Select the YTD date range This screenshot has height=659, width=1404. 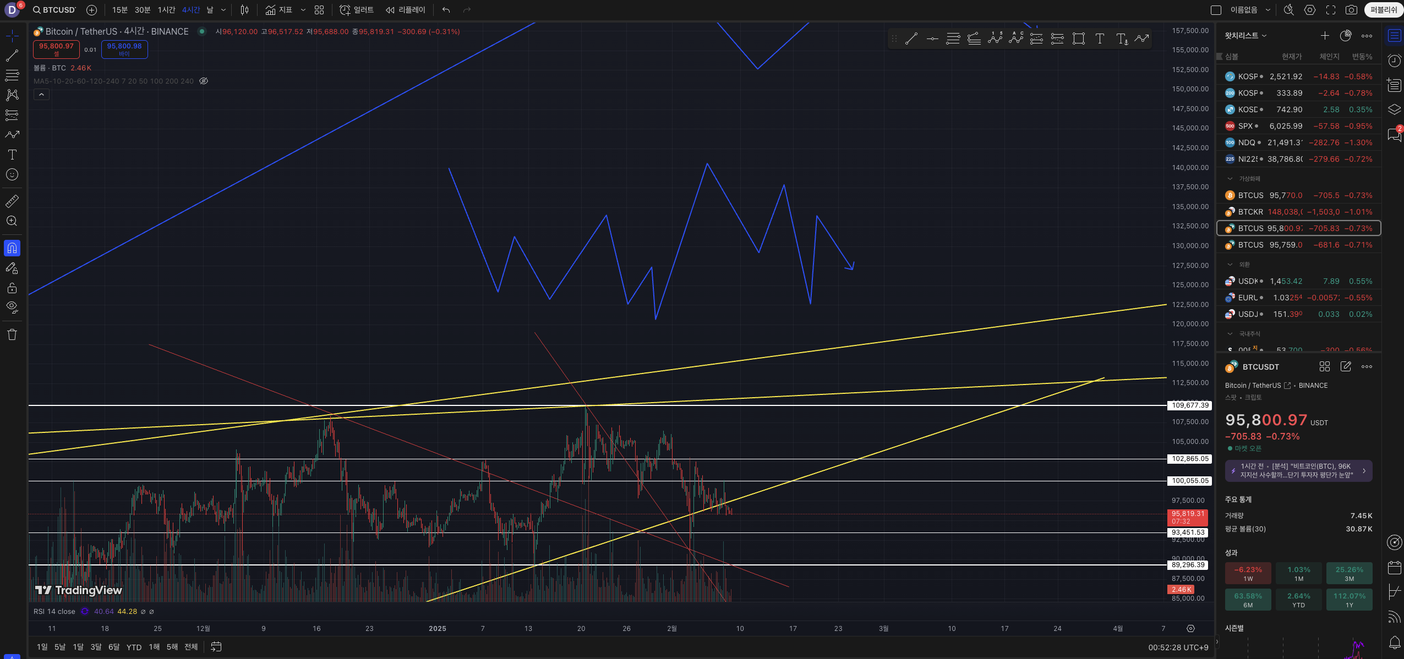(x=134, y=647)
